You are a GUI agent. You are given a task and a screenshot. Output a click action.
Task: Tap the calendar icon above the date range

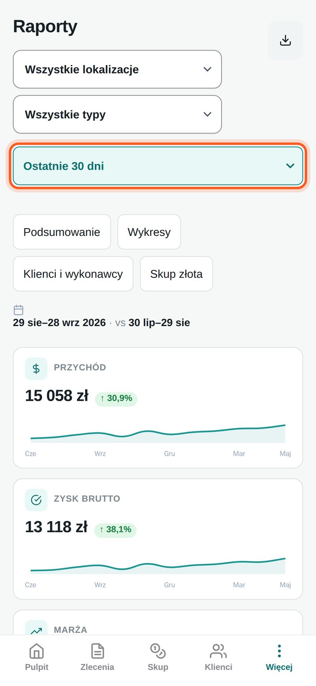(18, 310)
